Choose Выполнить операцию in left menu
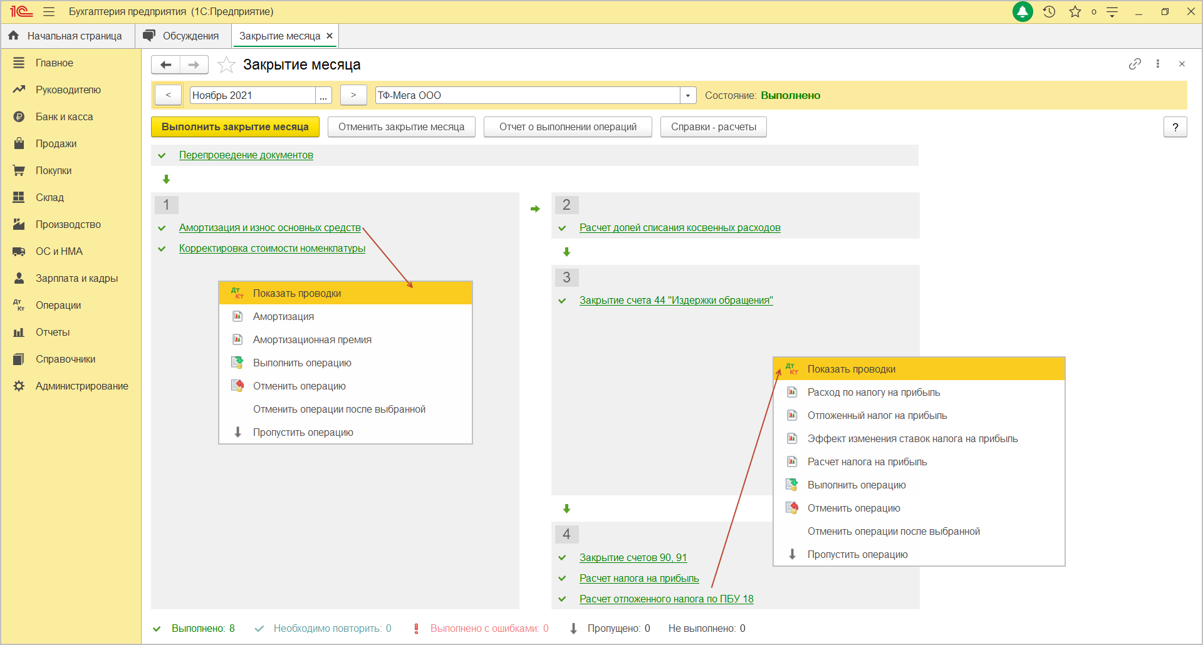Screen dimensions: 1203x645 [345, 363]
